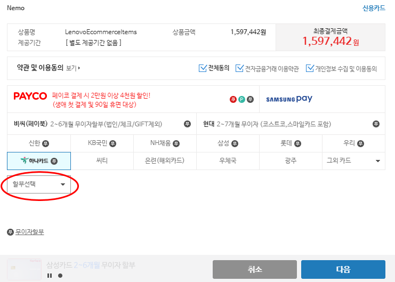This screenshot has height=282, width=395.
Task: Click the Nemo merchant name
Action: click(x=15, y=8)
